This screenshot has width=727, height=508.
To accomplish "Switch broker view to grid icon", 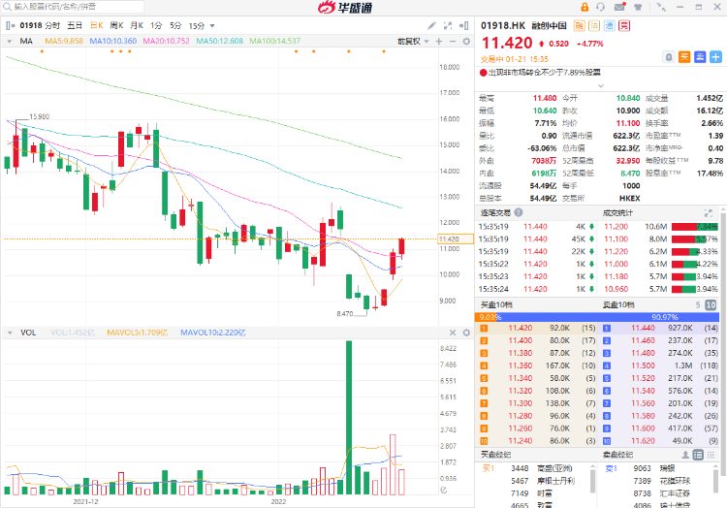I will click(711, 455).
